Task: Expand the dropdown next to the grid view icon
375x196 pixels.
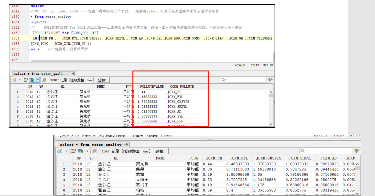Action: click(38, 80)
